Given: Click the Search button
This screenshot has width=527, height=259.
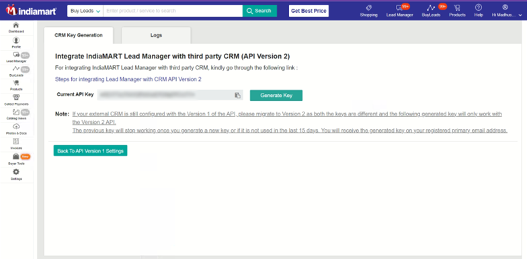Looking at the screenshot, I should 259,11.
